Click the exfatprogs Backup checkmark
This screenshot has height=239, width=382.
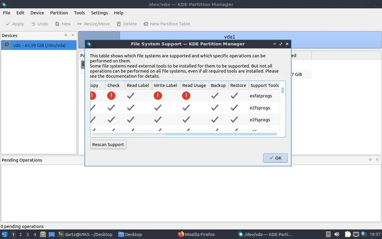[x=215, y=96]
